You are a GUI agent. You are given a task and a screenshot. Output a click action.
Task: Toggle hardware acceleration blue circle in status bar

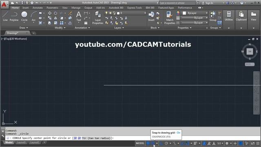241,143
